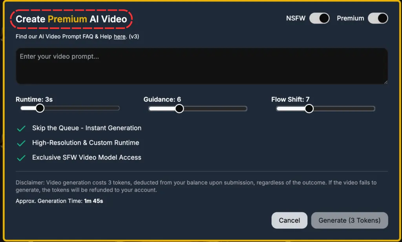This screenshot has height=242, width=402.
Task: Click 'High-Resolution & Custom Runtime' text
Action: [86, 143]
